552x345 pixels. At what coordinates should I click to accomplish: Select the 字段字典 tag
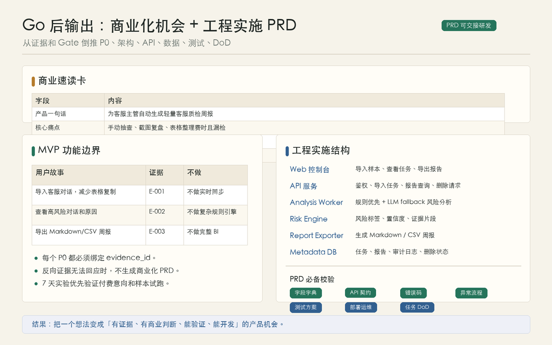pos(306,293)
